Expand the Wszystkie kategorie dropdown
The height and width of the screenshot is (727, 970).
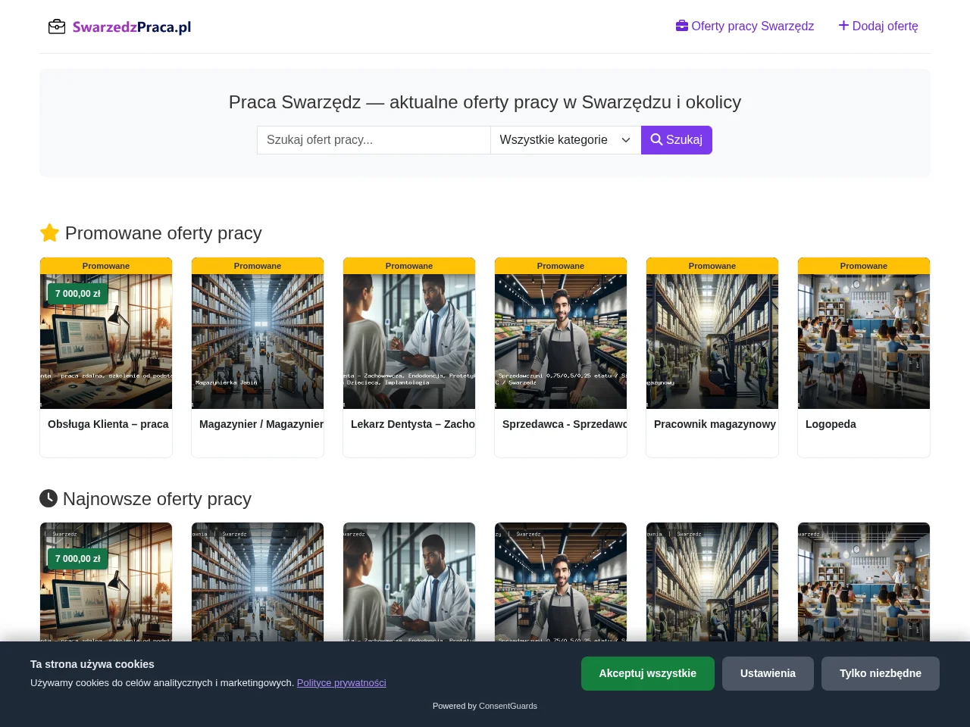tap(565, 140)
